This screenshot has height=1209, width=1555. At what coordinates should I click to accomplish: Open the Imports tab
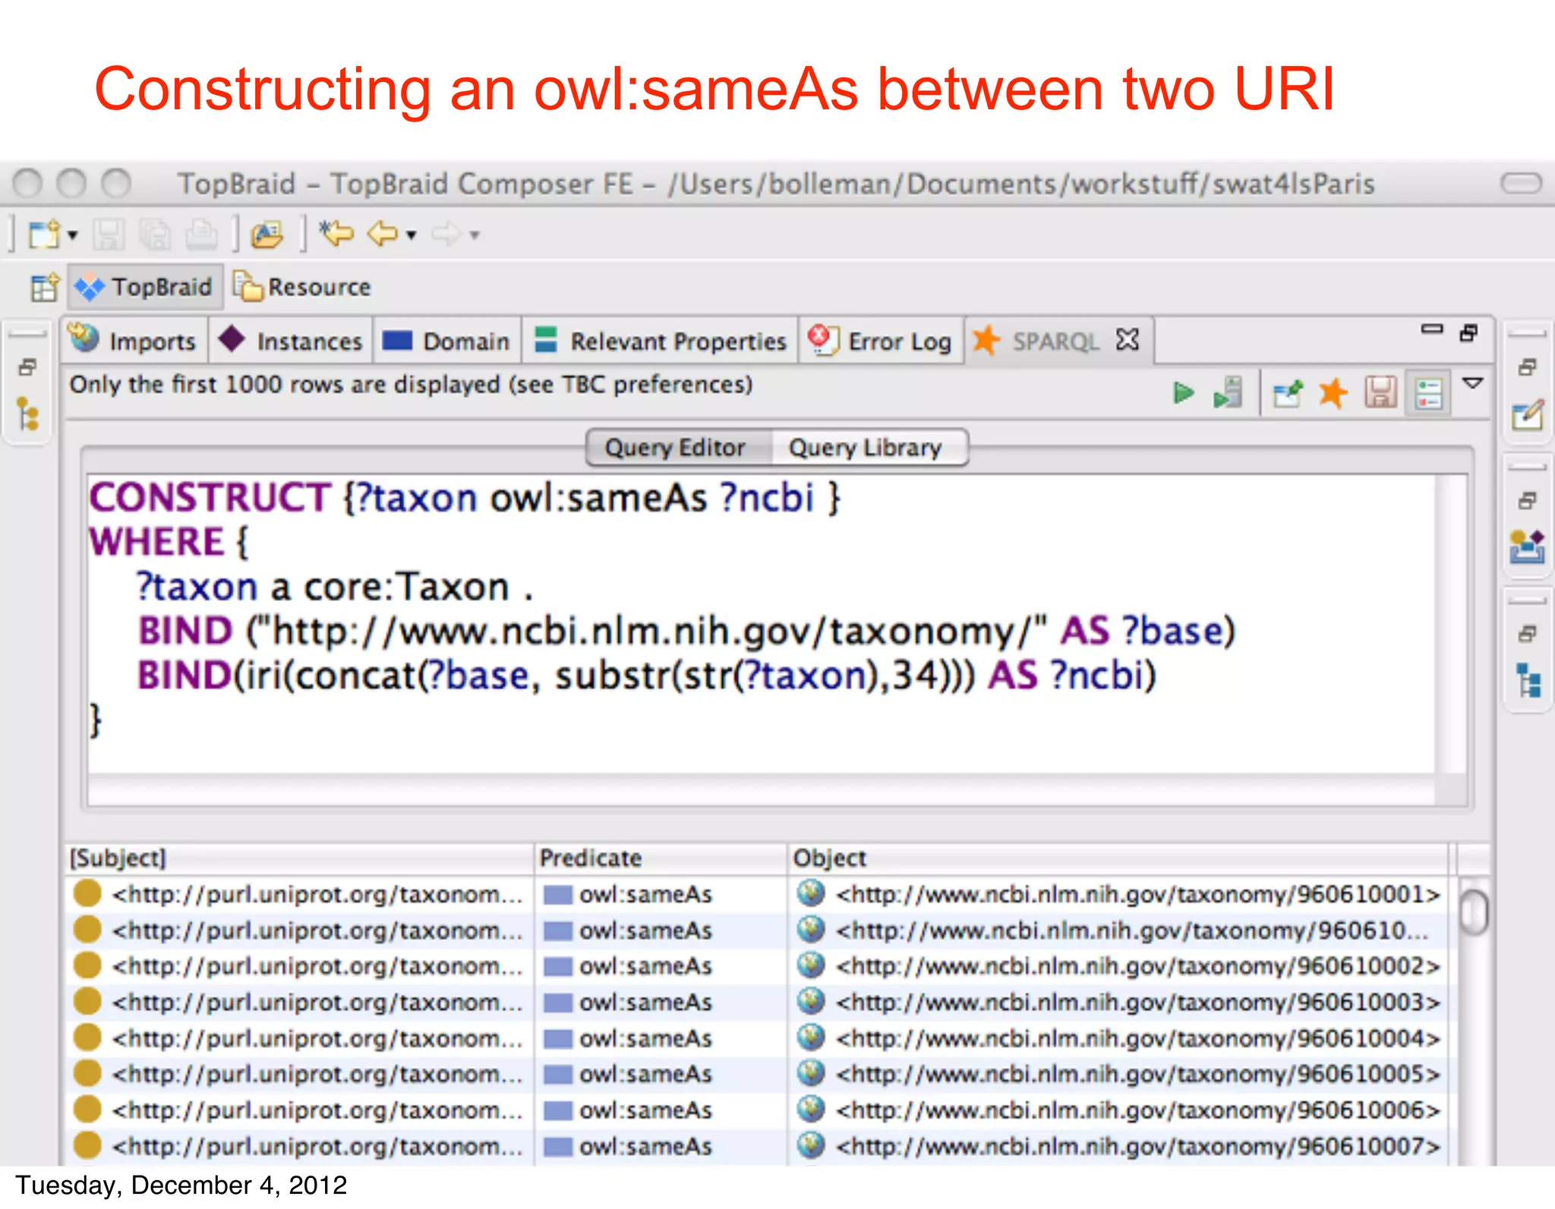(x=134, y=341)
